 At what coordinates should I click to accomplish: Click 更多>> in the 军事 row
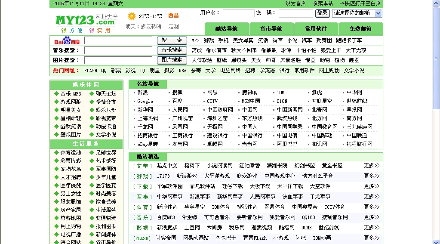click(372, 197)
